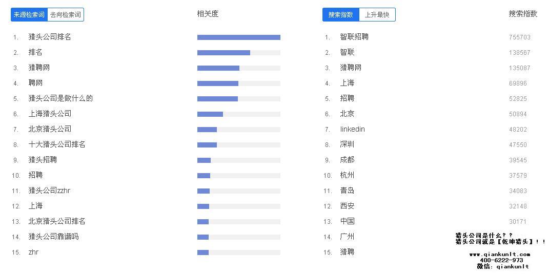The image size is (548, 274).
Task: Select the 上升最快 tab
Action: click(377, 15)
